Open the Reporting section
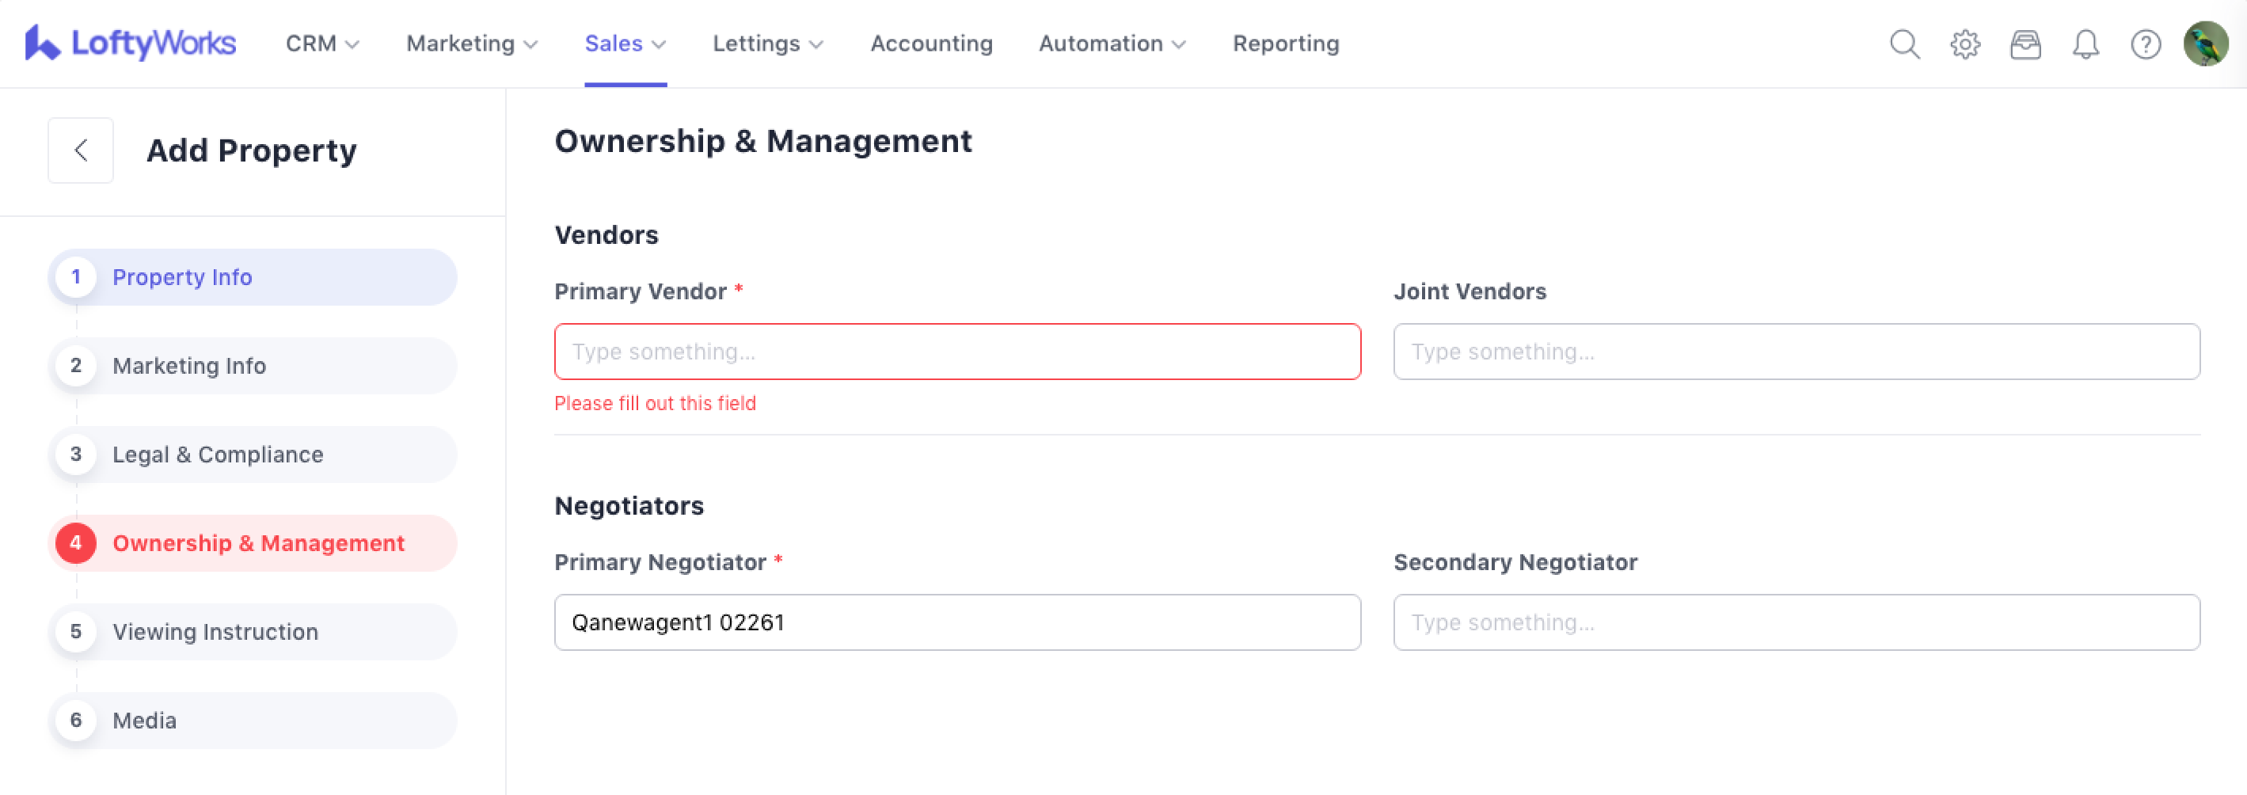Screen dimensions: 2247x795 (x=1285, y=44)
